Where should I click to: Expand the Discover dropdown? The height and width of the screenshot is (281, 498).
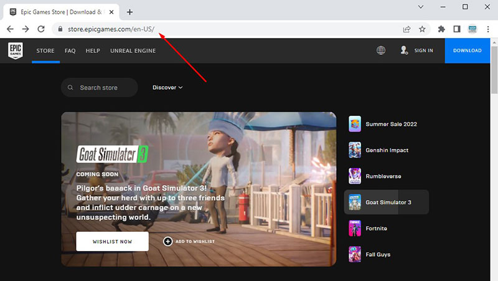pyautogui.click(x=167, y=87)
